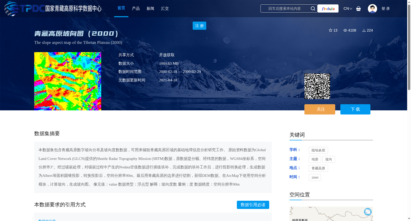Click the star favorites count icon
Viewport: 411px width, 221px height.
coord(331,30)
